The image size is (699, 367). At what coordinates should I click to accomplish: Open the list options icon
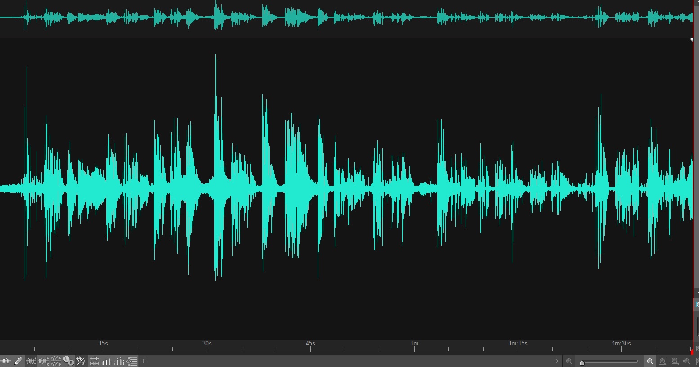pyautogui.click(x=132, y=361)
